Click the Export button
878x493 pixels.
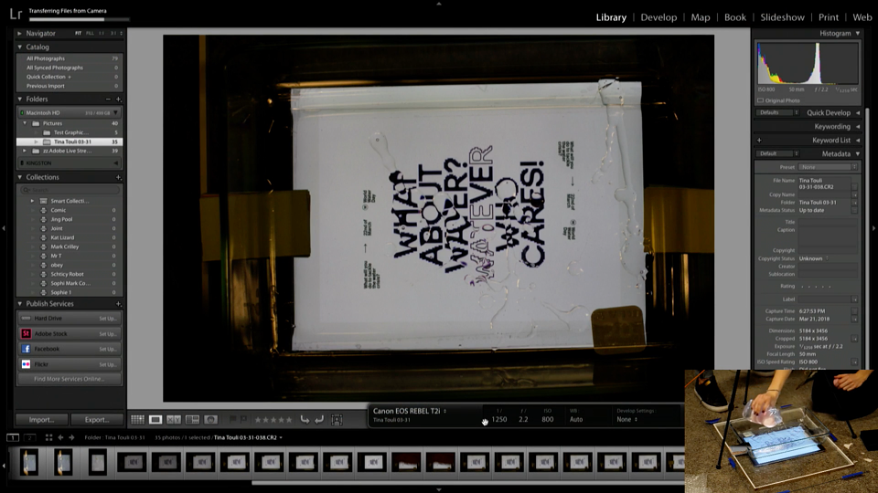97,420
